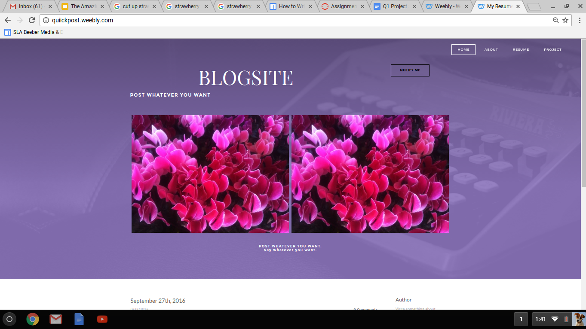Viewport: 586px width, 329px height.
Task: Open the ChromeOS launcher circle
Action: coord(9,319)
